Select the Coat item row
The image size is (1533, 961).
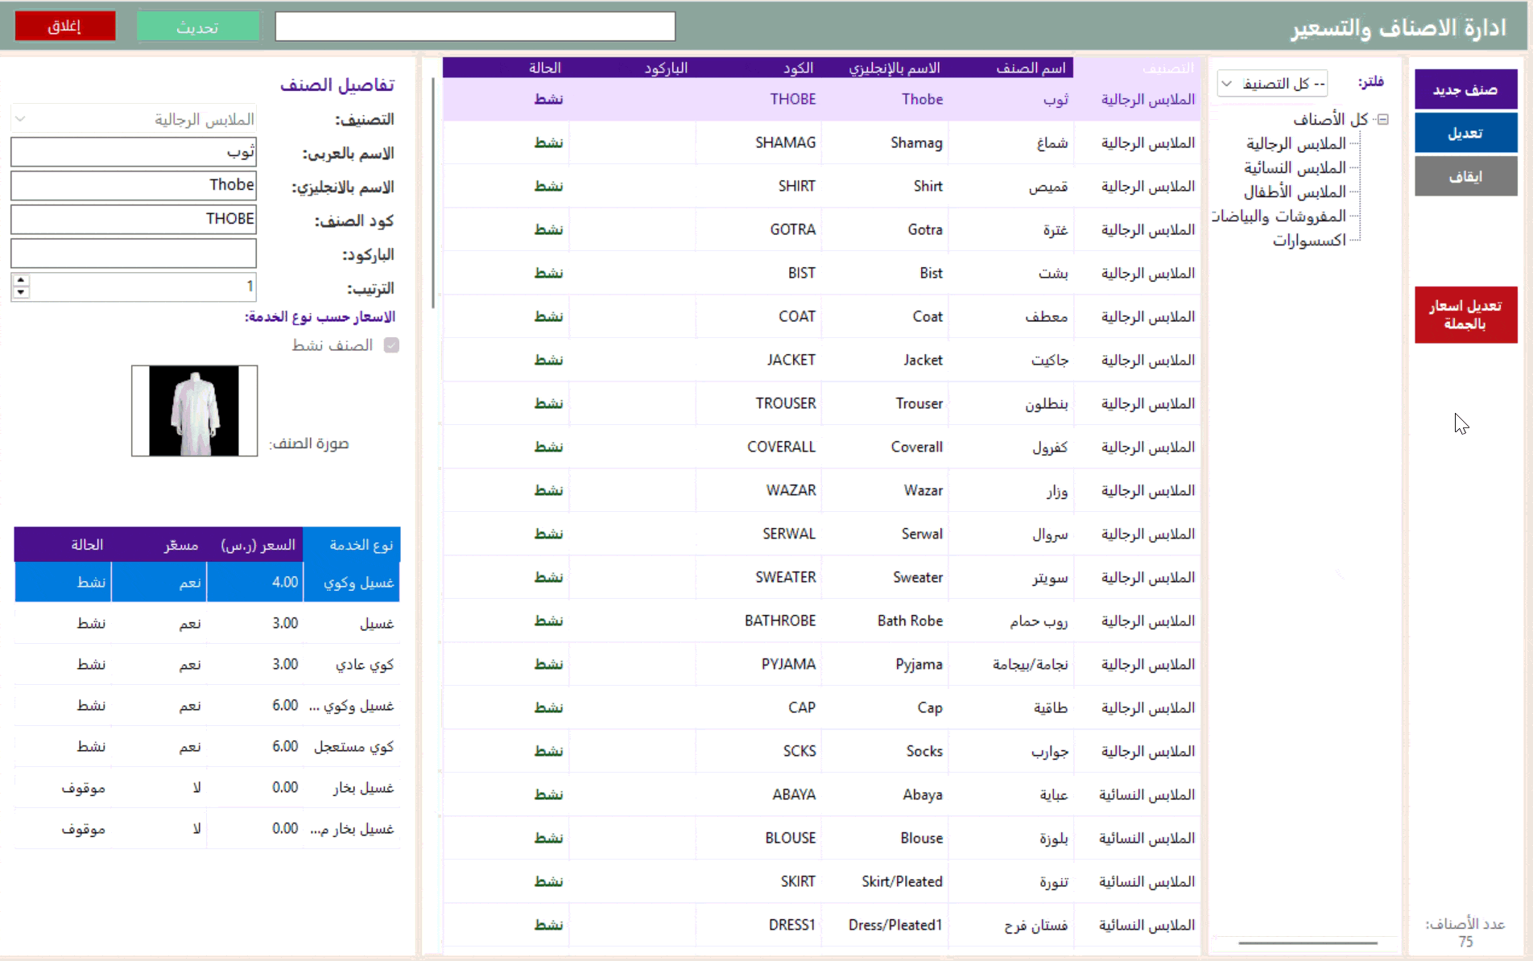pos(821,316)
